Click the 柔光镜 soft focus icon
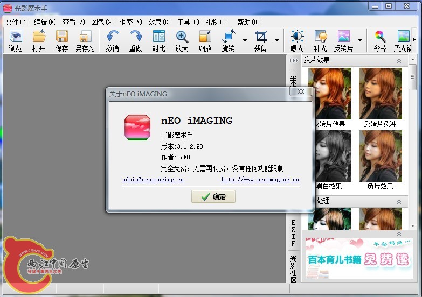The image size is (422, 297). [x=403, y=36]
